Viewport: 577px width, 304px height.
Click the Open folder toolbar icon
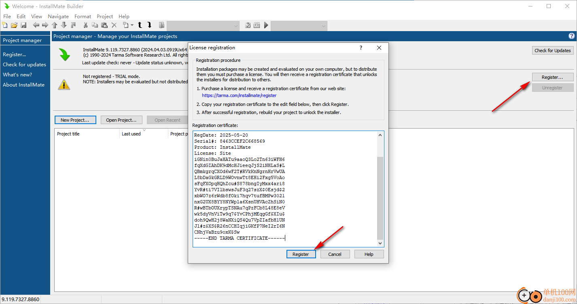(x=14, y=25)
